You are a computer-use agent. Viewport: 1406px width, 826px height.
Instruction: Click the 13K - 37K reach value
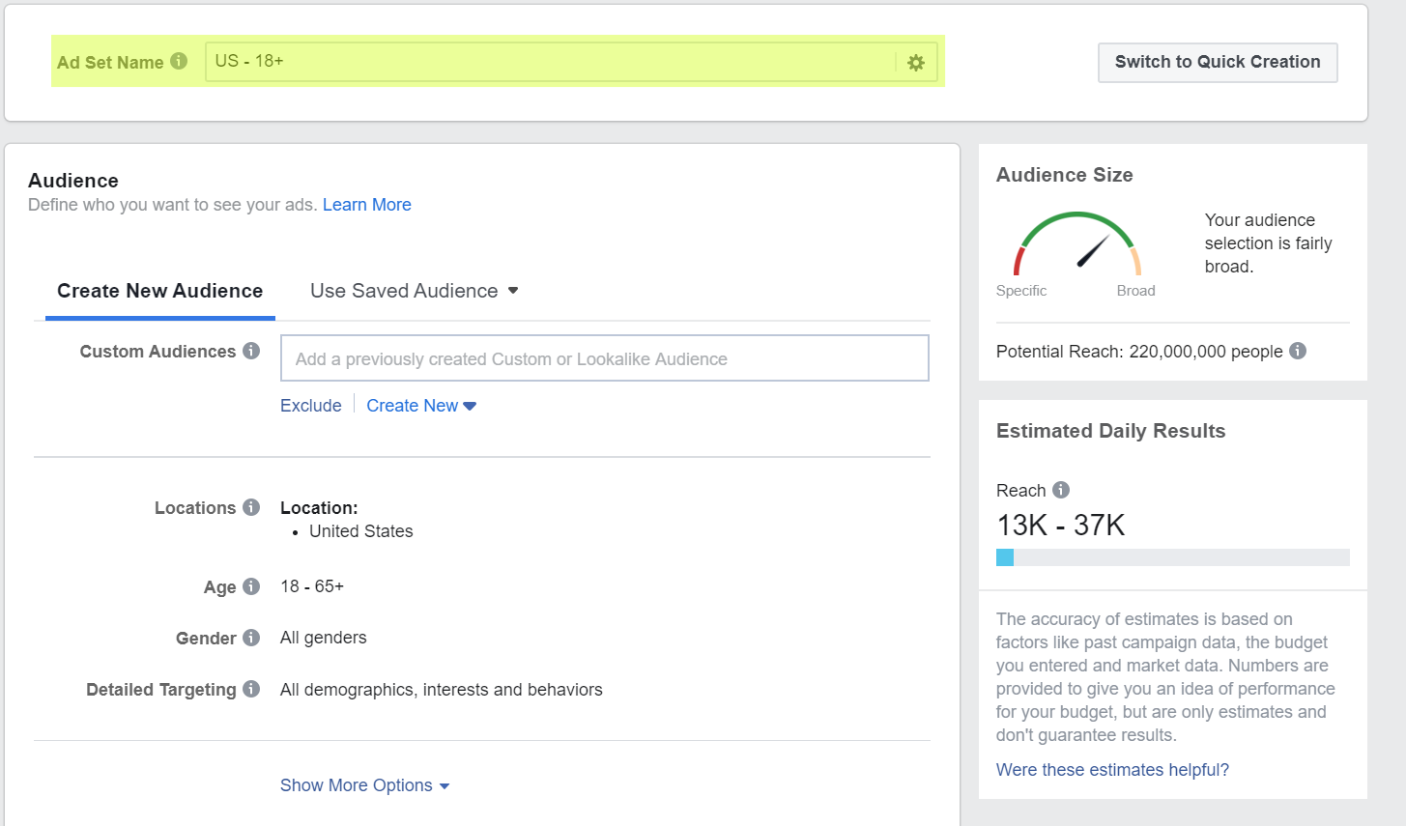(x=1061, y=526)
